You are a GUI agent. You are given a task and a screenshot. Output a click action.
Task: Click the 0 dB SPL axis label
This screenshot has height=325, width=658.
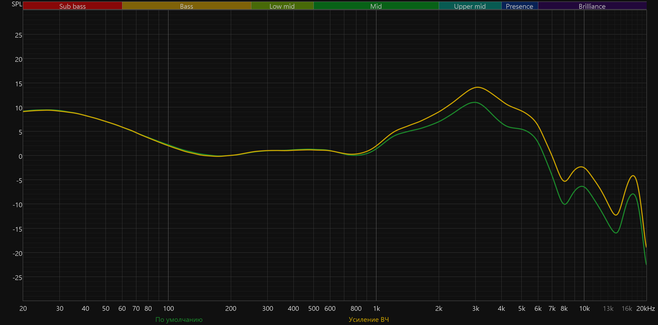coord(20,156)
